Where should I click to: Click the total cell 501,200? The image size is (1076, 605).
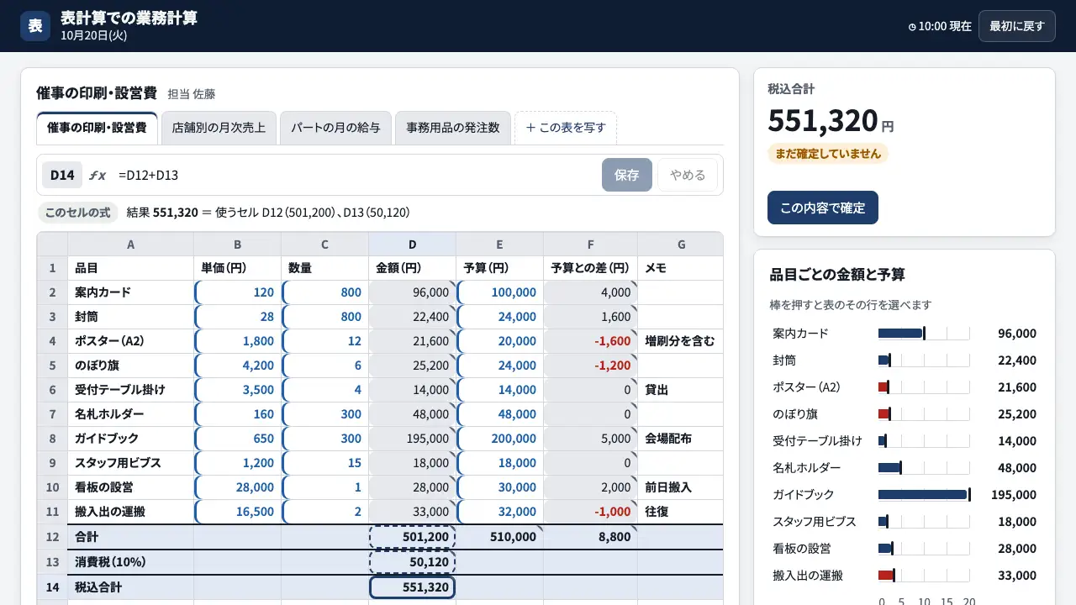[412, 537]
